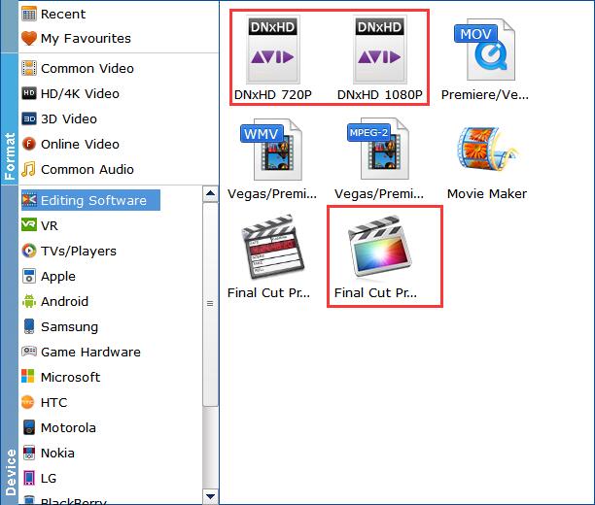Select the MOV Premiere/Ve... format
Viewport: 595px width, 505px height.
click(x=485, y=59)
